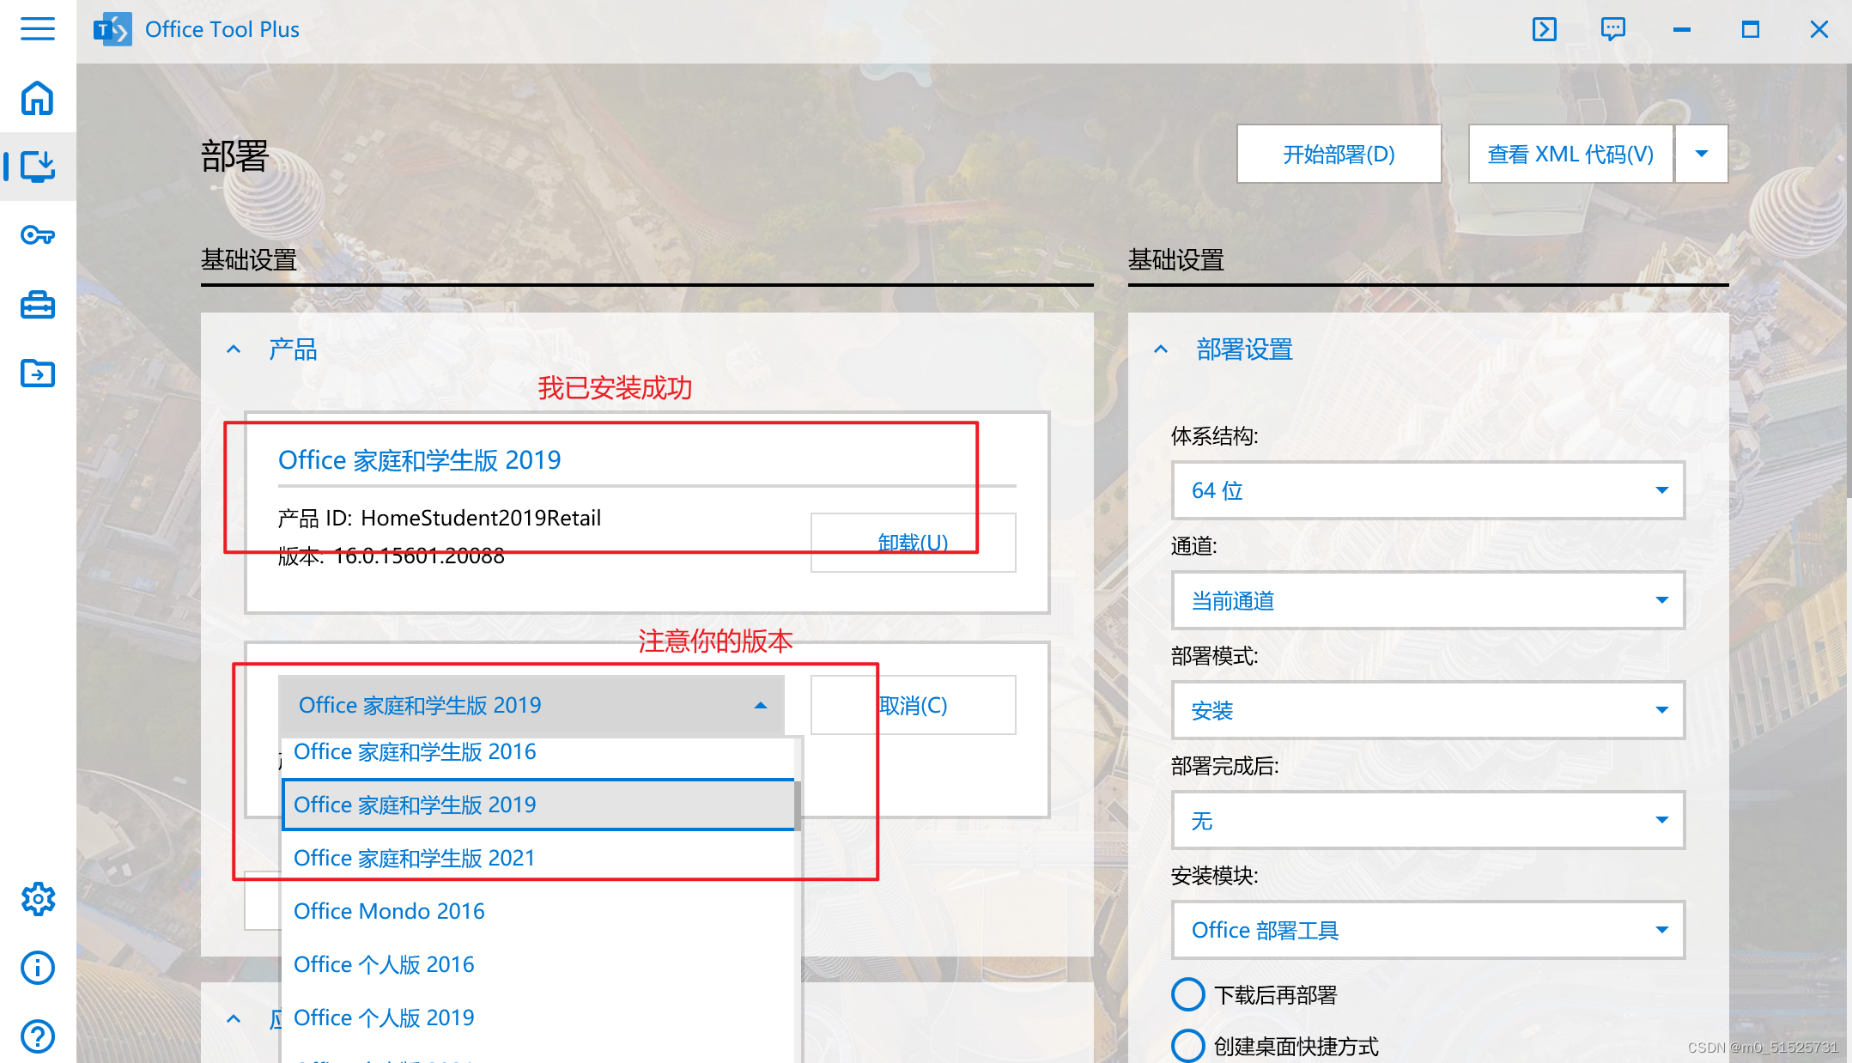Open the Activate key icon page
Screen dimensions: 1852x1063
coord(38,234)
